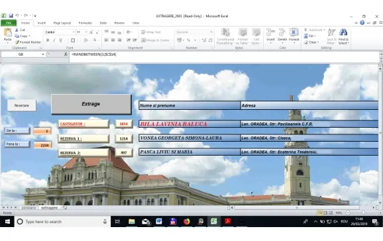Open the General number format dropdown
The height and width of the screenshot is (241, 383).
211,32
